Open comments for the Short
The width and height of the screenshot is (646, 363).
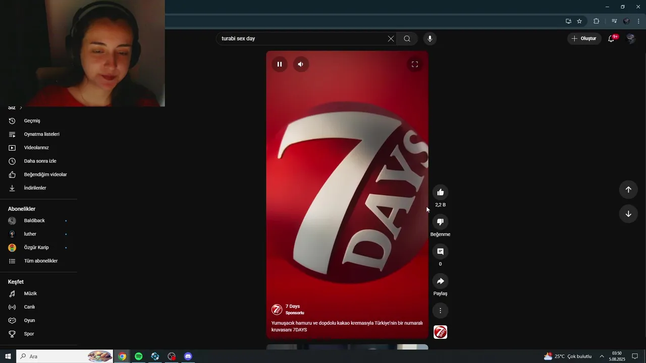441,251
